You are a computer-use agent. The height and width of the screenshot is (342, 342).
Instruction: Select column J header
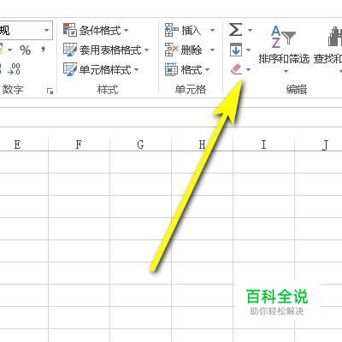point(319,144)
